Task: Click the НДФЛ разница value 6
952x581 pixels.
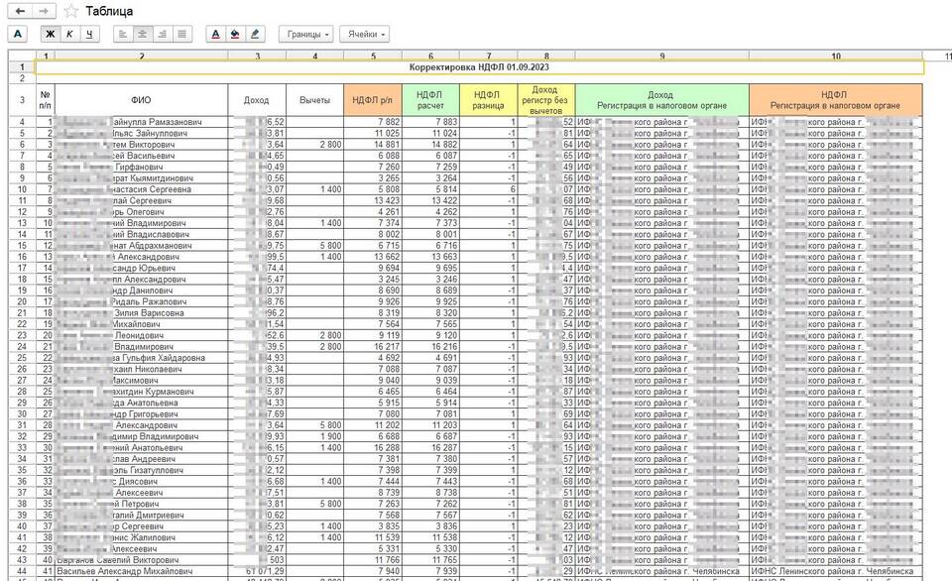Action: pyautogui.click(x=488, y=189)
